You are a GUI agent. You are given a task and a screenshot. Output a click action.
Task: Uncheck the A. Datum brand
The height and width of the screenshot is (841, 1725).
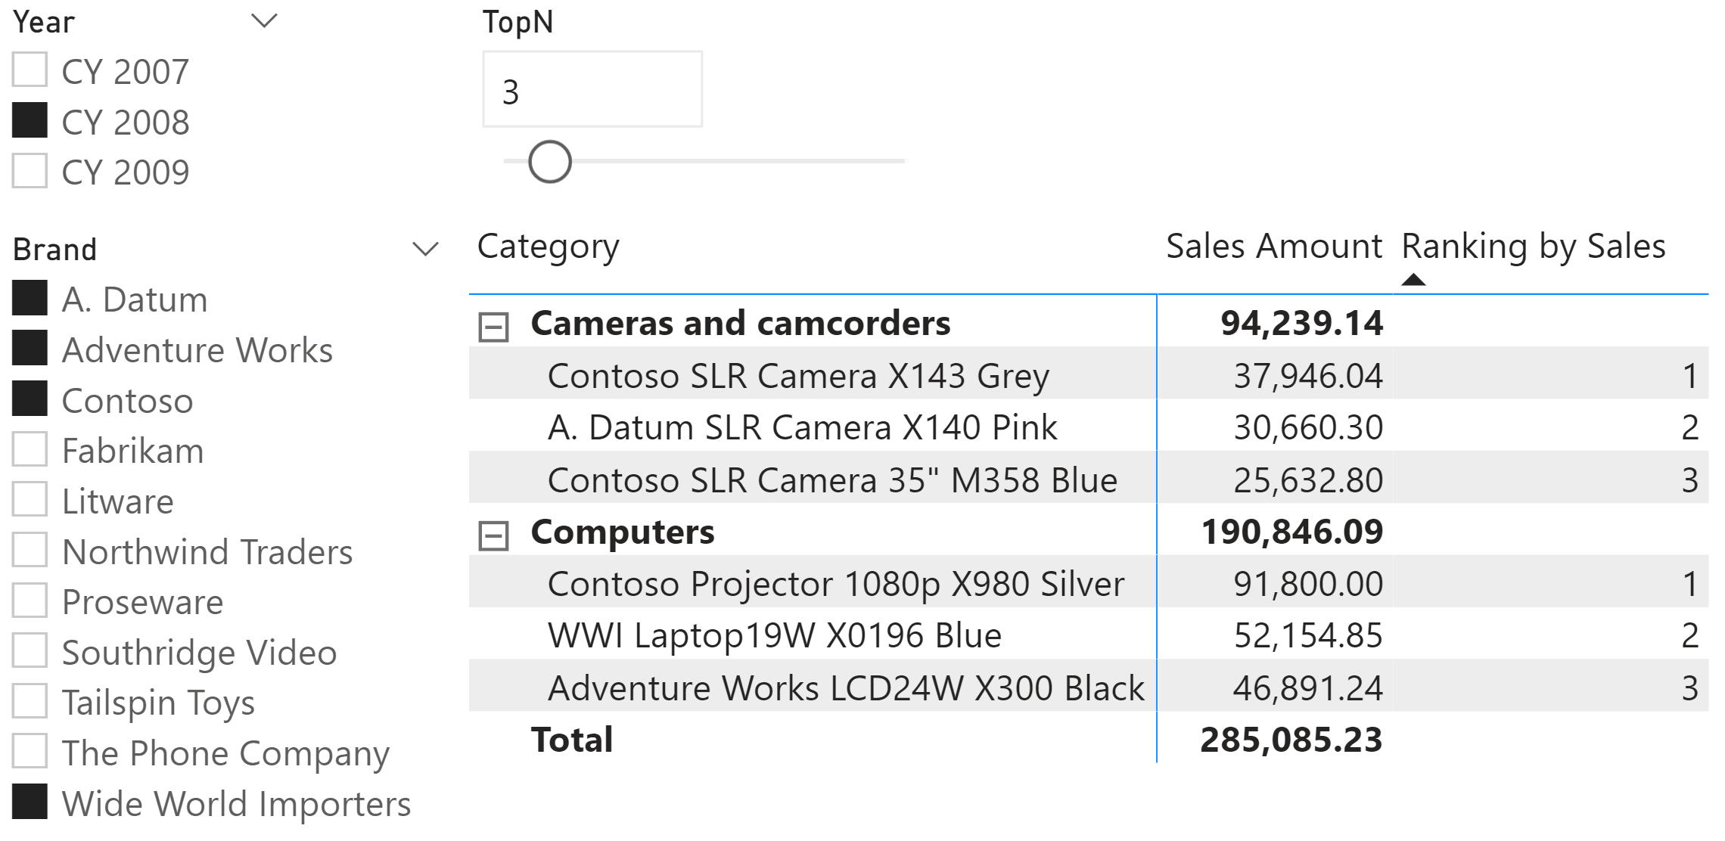(30, 298)
